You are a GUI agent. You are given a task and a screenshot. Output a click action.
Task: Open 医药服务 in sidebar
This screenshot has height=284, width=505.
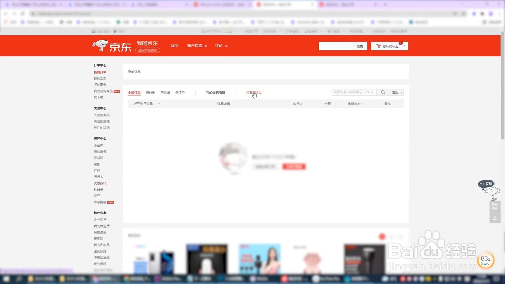(100, 251)
